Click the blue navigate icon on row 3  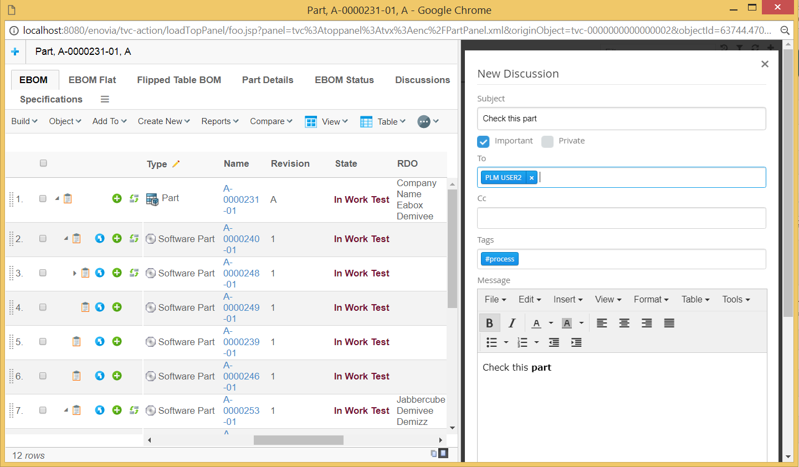coord(100,273)
